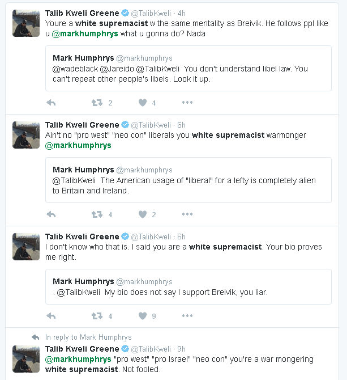Like the "warmonger" tweet with 2 likes
This screenshot has height=380, width=347.
[143, 214]
